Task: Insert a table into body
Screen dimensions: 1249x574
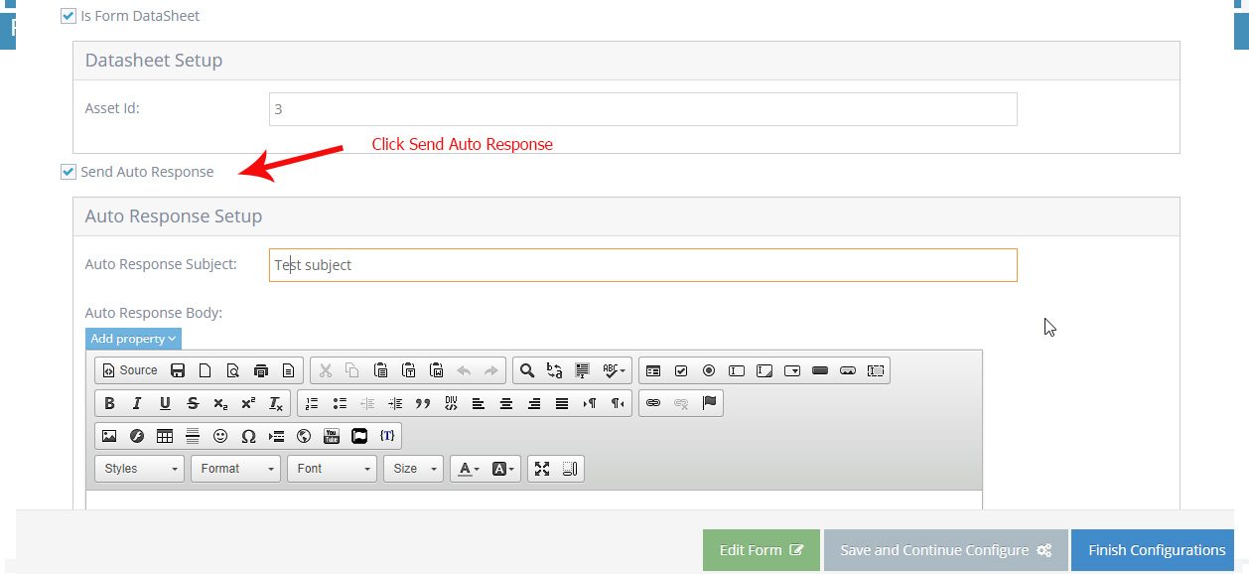Action: tap(165, 436)
